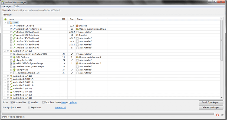Click the Android logo in Name column header
227x120 pixels.
click(x=5, y=19)
